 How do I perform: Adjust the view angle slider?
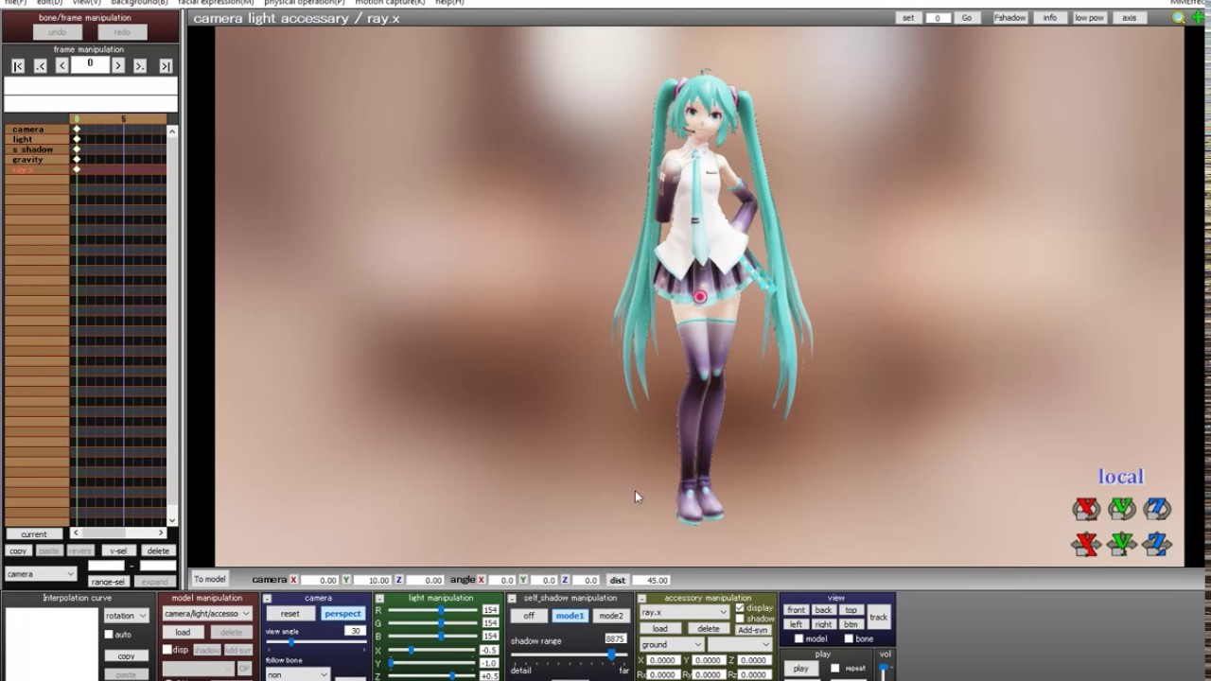pyautogui.click(x=316, y=642)
